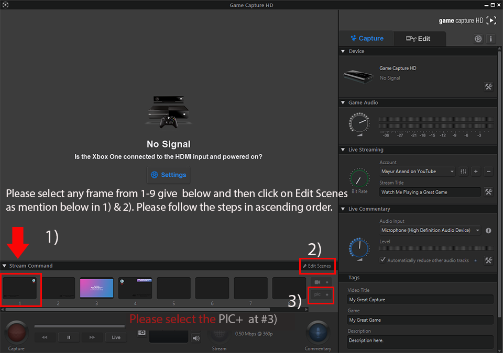
Task: Focus the Stream Title input field
Action: [430, 192]
